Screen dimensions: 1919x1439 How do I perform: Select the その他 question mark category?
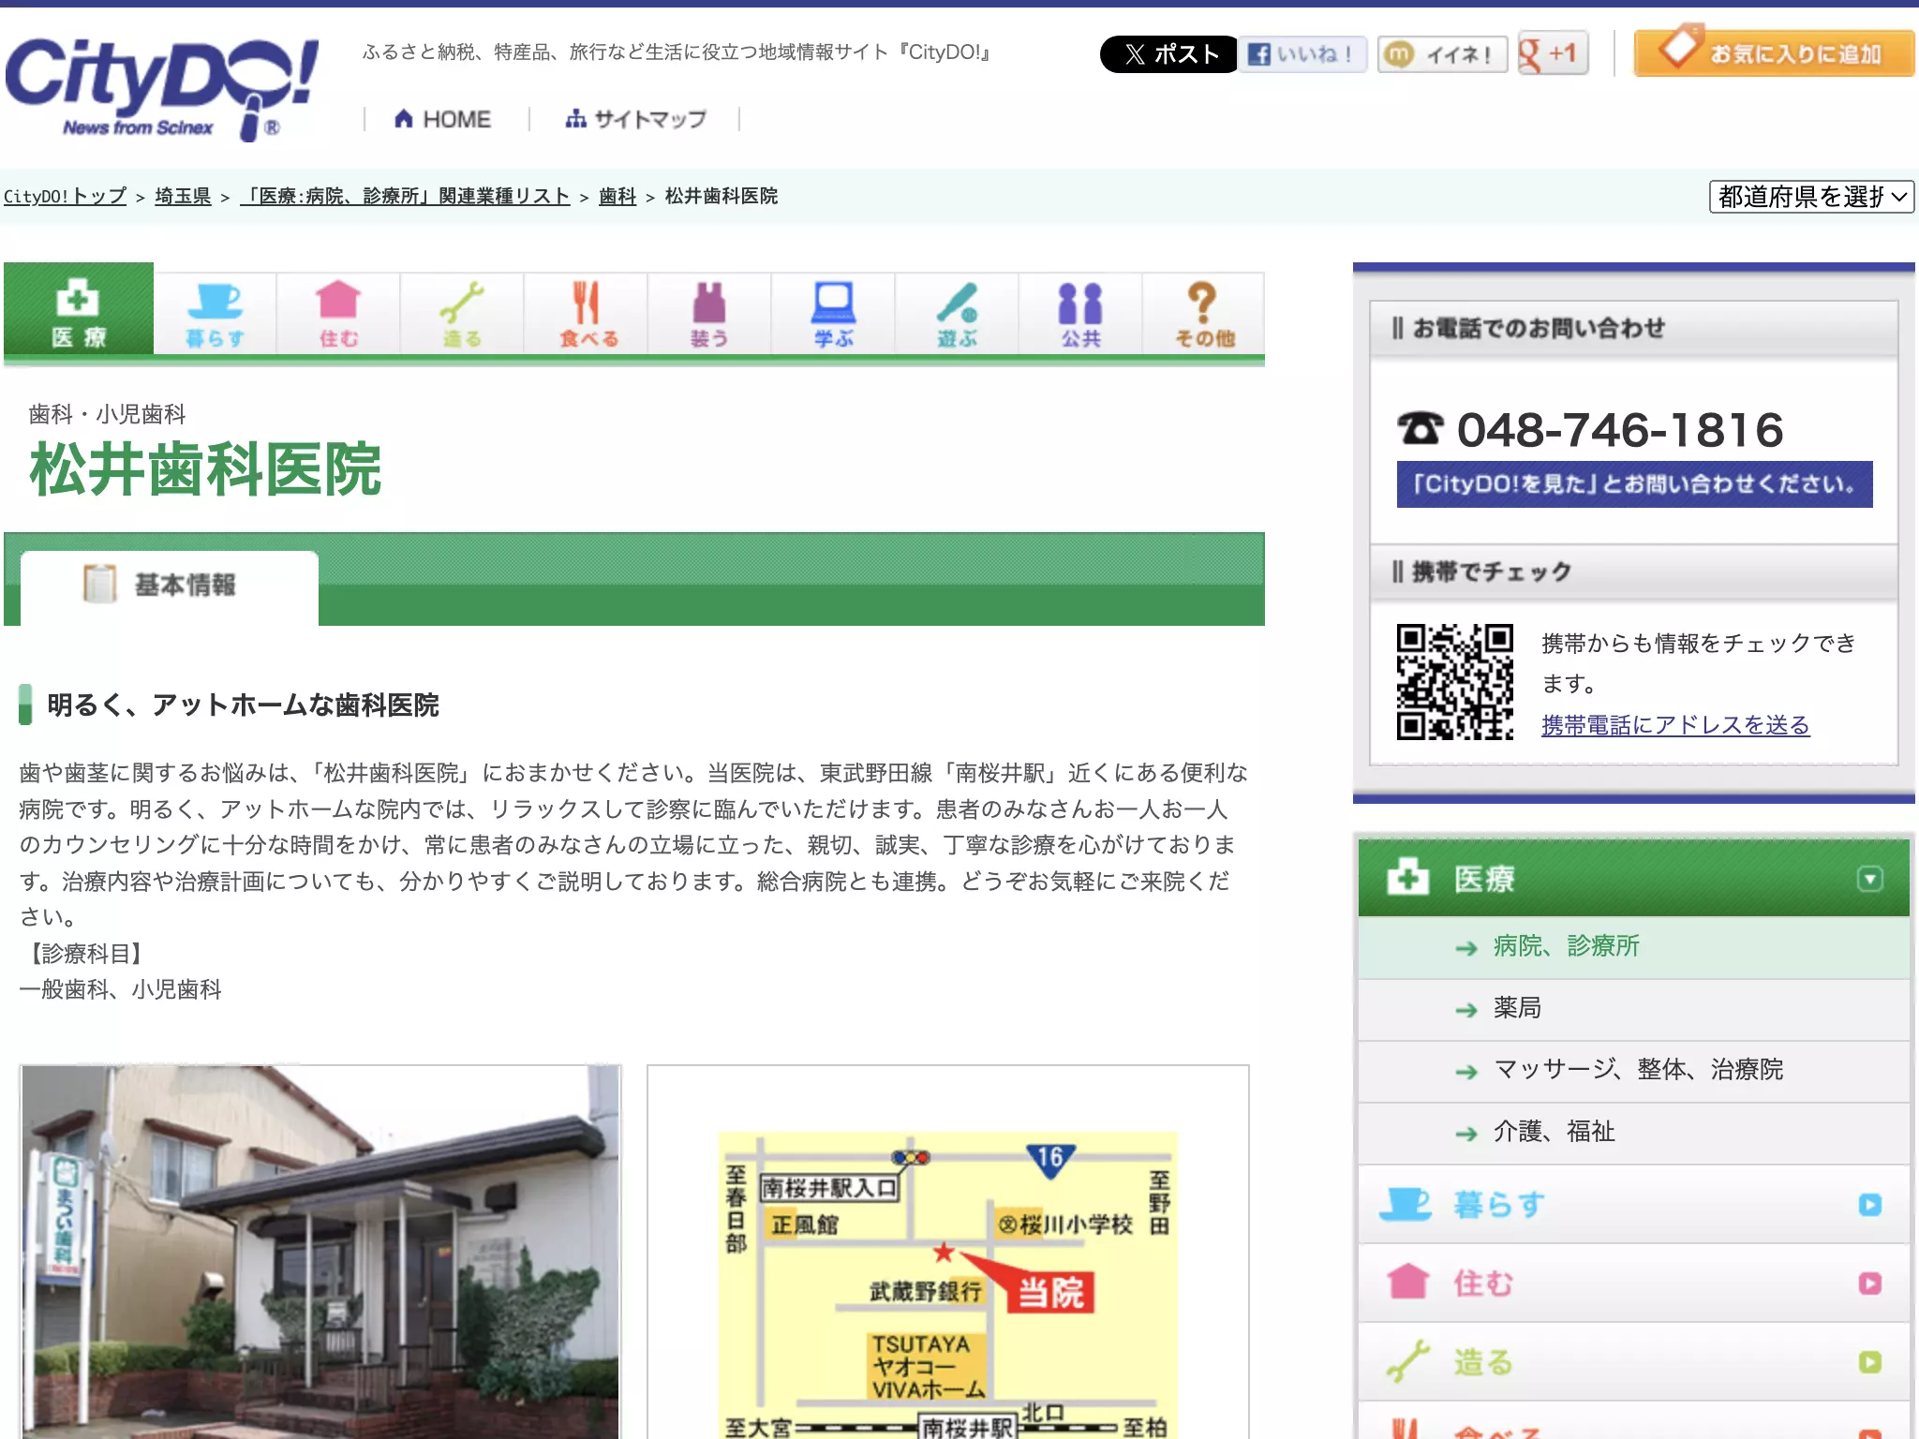(1204, 315)
